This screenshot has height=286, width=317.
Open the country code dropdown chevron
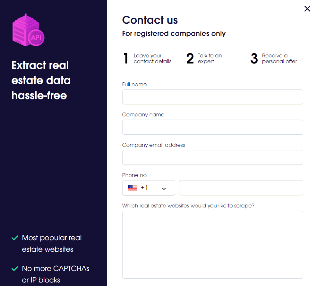(x=164, y=189)
